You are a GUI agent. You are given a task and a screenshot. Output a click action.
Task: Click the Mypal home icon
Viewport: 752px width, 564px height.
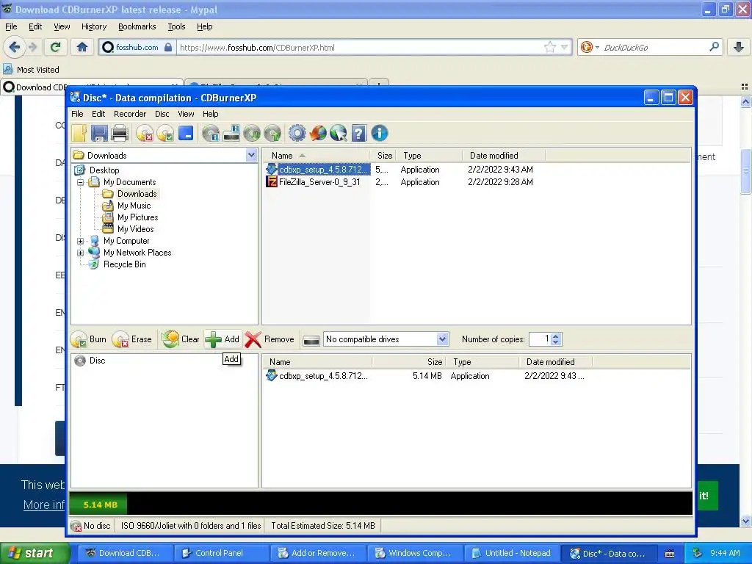tap(82, 47)
